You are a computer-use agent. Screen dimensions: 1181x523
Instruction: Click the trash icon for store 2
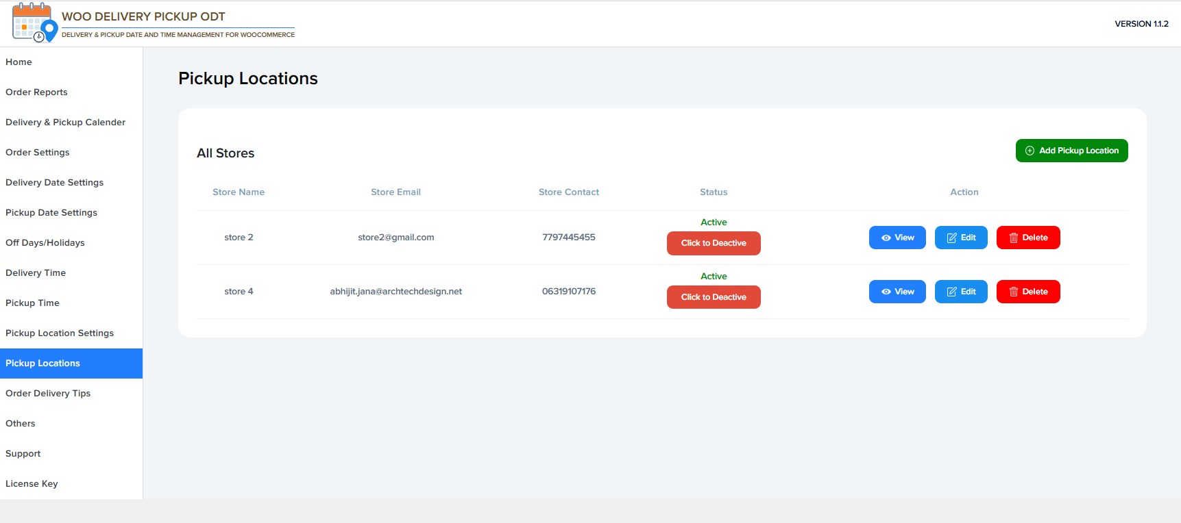(x=1013, y=238)
